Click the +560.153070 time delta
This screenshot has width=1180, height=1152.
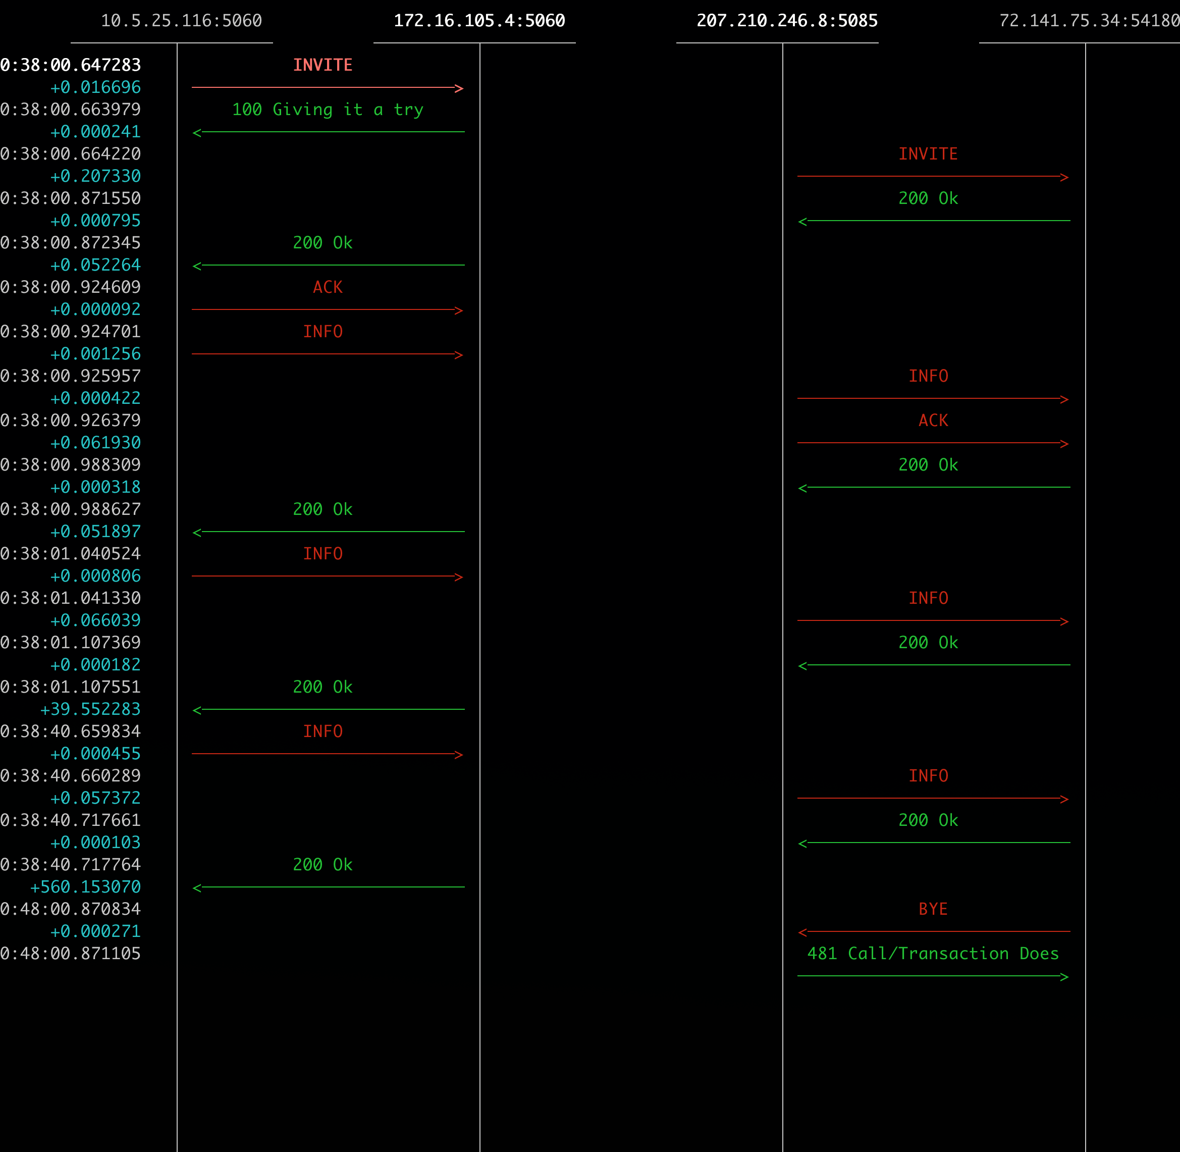click(x=85, y=887)
